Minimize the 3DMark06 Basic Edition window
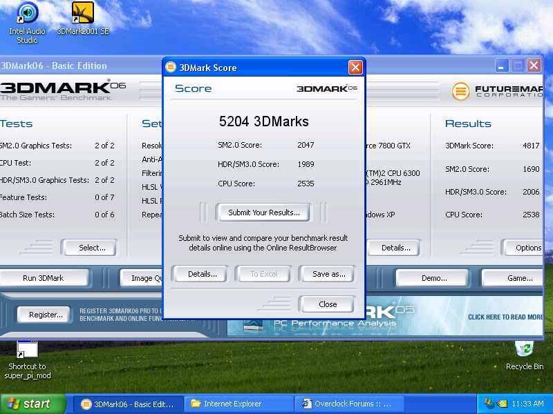This screenshot has height=414, width=553. [x=502, y=66]
